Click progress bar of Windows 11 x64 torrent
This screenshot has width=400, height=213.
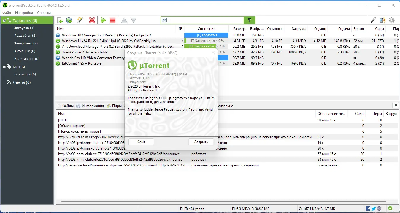click(206, 41)
